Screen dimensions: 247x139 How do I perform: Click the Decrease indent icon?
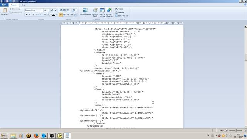(61, 10)
